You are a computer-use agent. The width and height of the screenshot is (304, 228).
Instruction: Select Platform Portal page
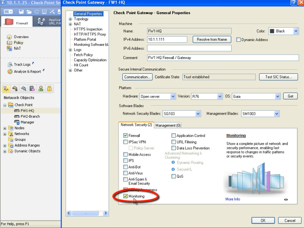coord(85,39)
